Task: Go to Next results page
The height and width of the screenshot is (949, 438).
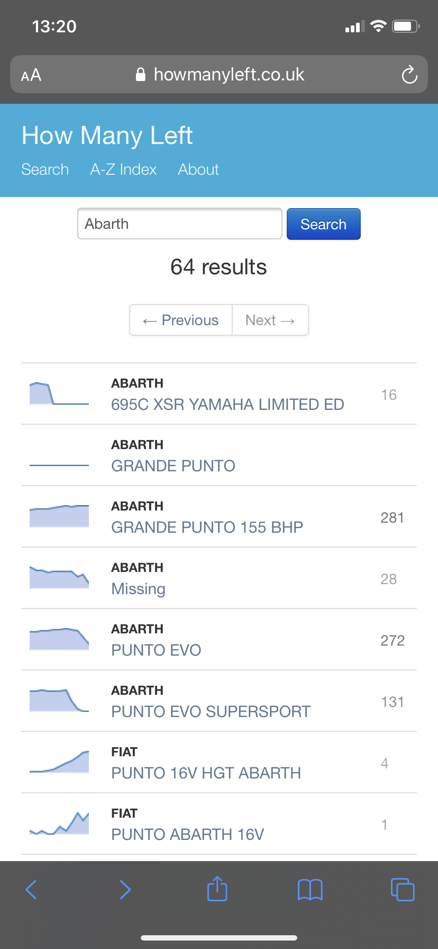Action: pos(270,320)
